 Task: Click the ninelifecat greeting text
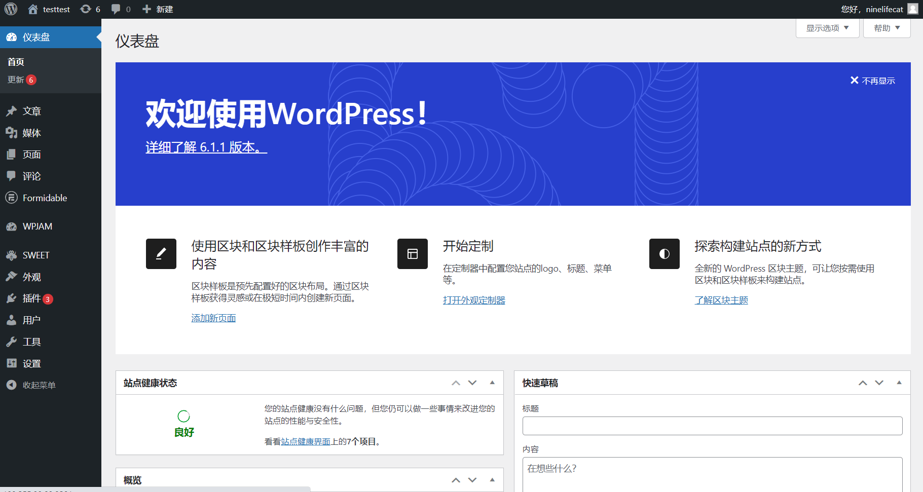pyautogui.click(x=872, y=9)
